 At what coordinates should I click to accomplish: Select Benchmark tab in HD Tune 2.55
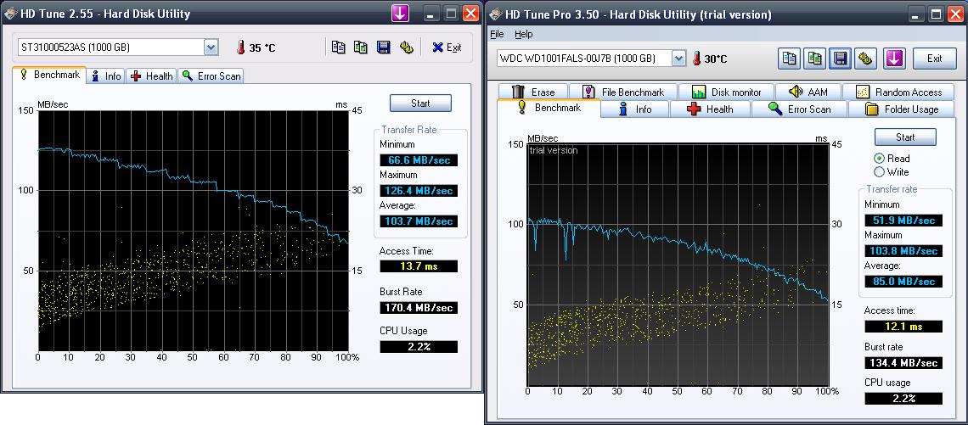point(49,75)
